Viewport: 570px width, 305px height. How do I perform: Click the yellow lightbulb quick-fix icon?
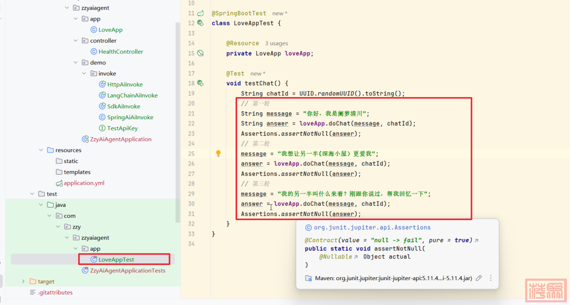click(218, 154)
